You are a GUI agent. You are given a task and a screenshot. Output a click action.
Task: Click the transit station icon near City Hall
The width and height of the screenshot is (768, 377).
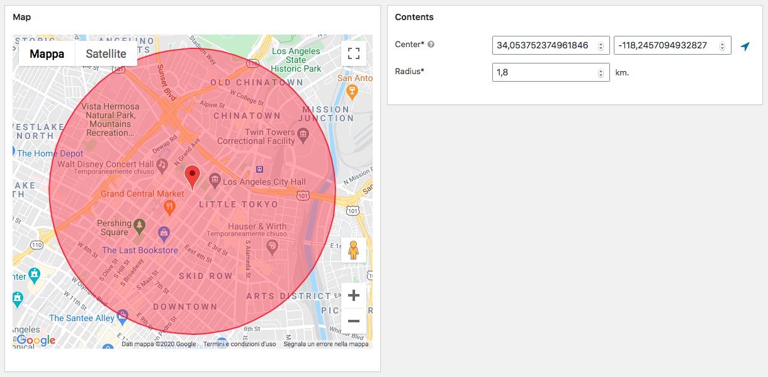(259, 169)
